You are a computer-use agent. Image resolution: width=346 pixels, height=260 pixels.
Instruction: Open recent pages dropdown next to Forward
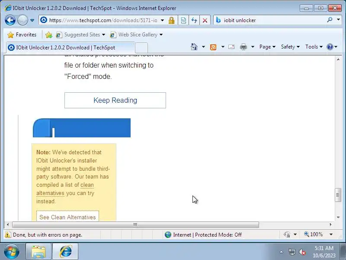point(32,20)
